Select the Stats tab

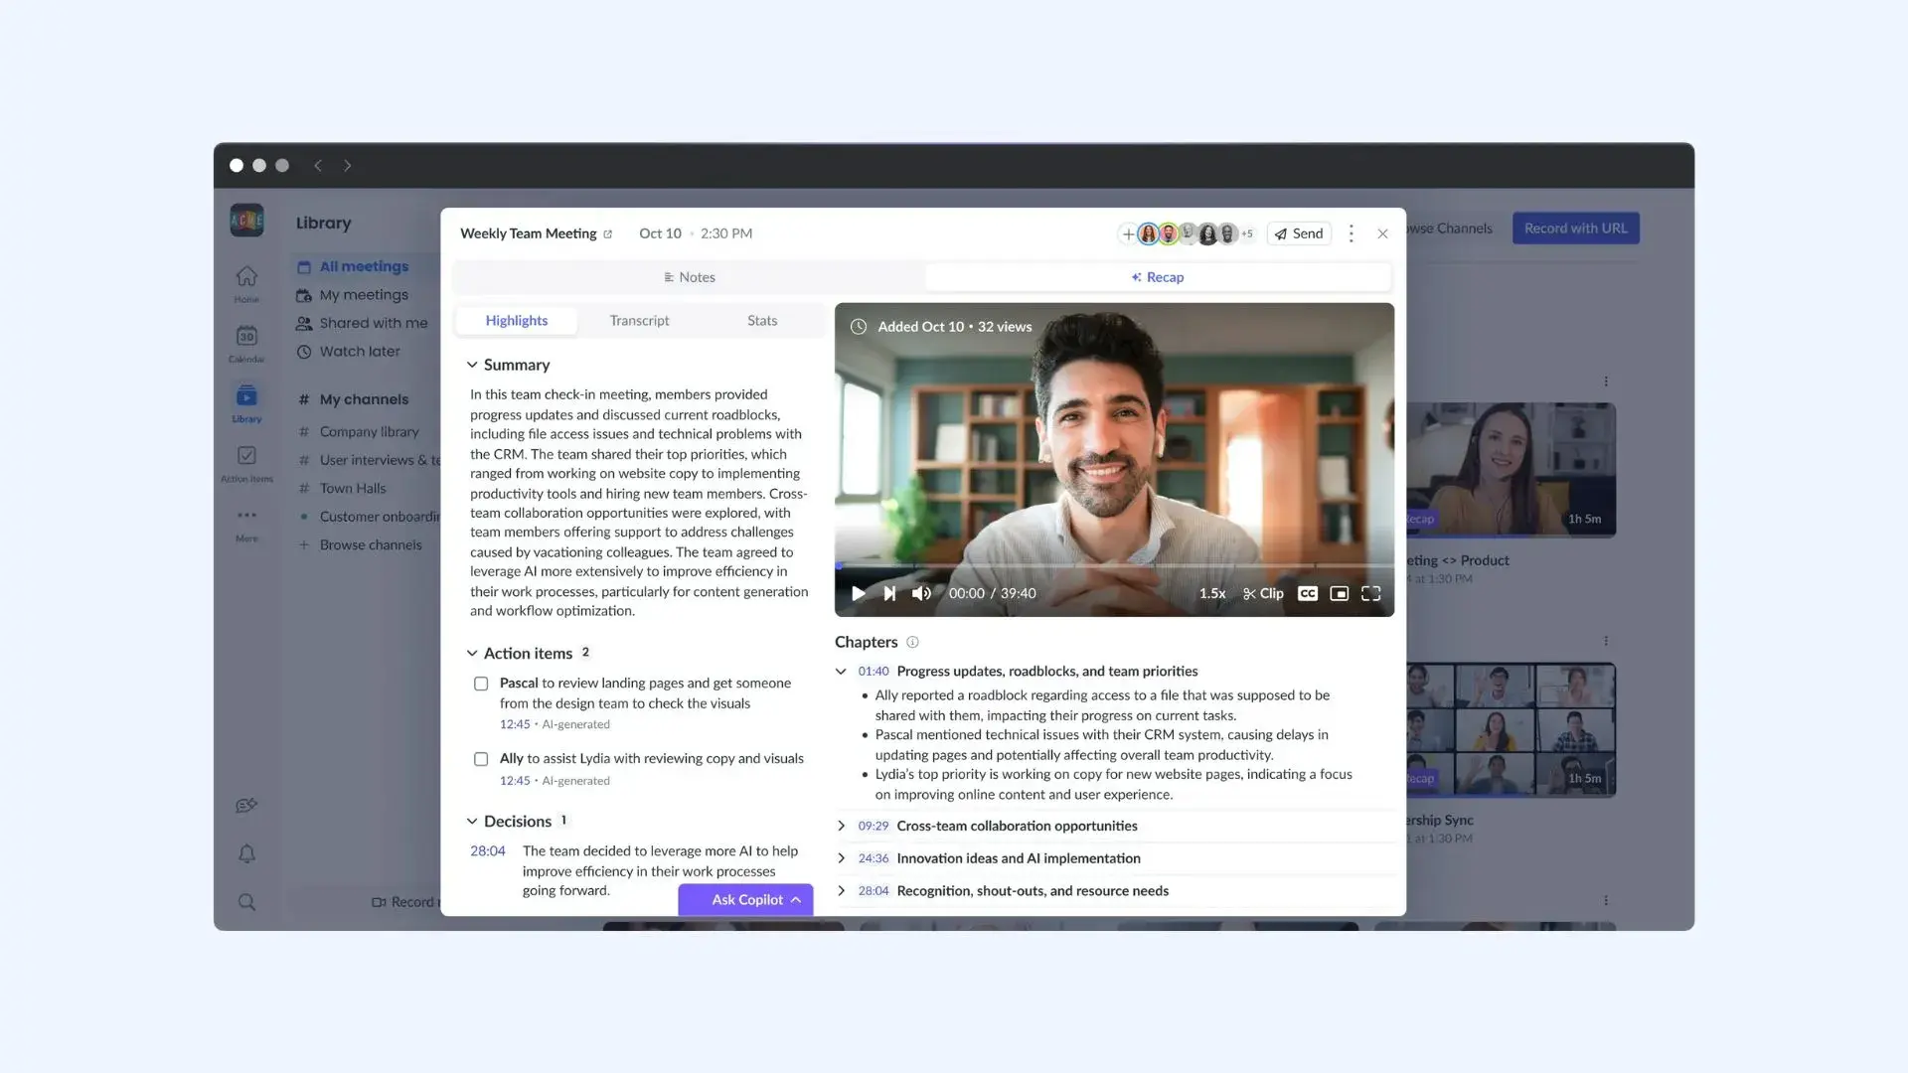pos(762,320)
